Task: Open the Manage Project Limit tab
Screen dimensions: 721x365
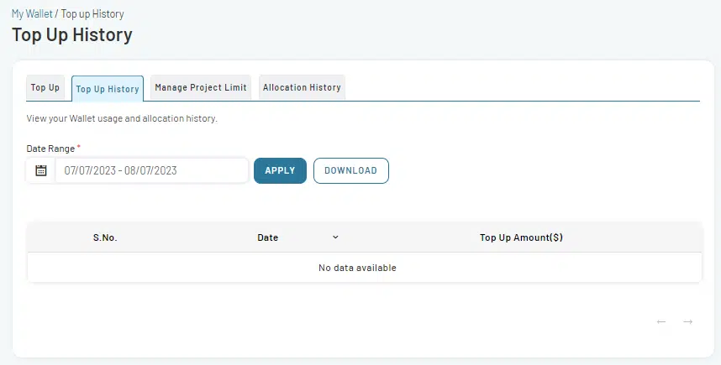Action: (201, 87)
